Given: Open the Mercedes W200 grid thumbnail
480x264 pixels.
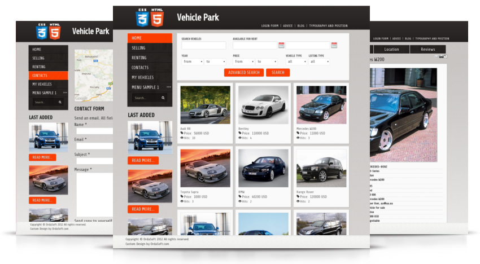Looking at the screenshot, I should pyautogui.click(x=321, y=104).
